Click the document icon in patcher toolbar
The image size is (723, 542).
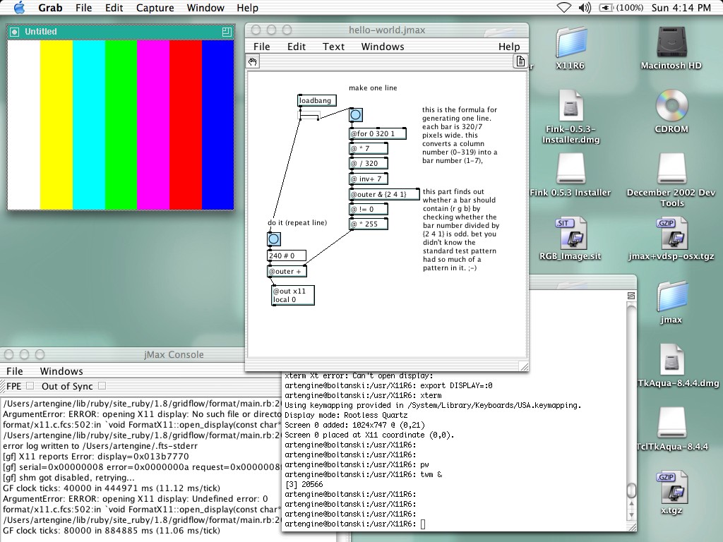point(520,61)
